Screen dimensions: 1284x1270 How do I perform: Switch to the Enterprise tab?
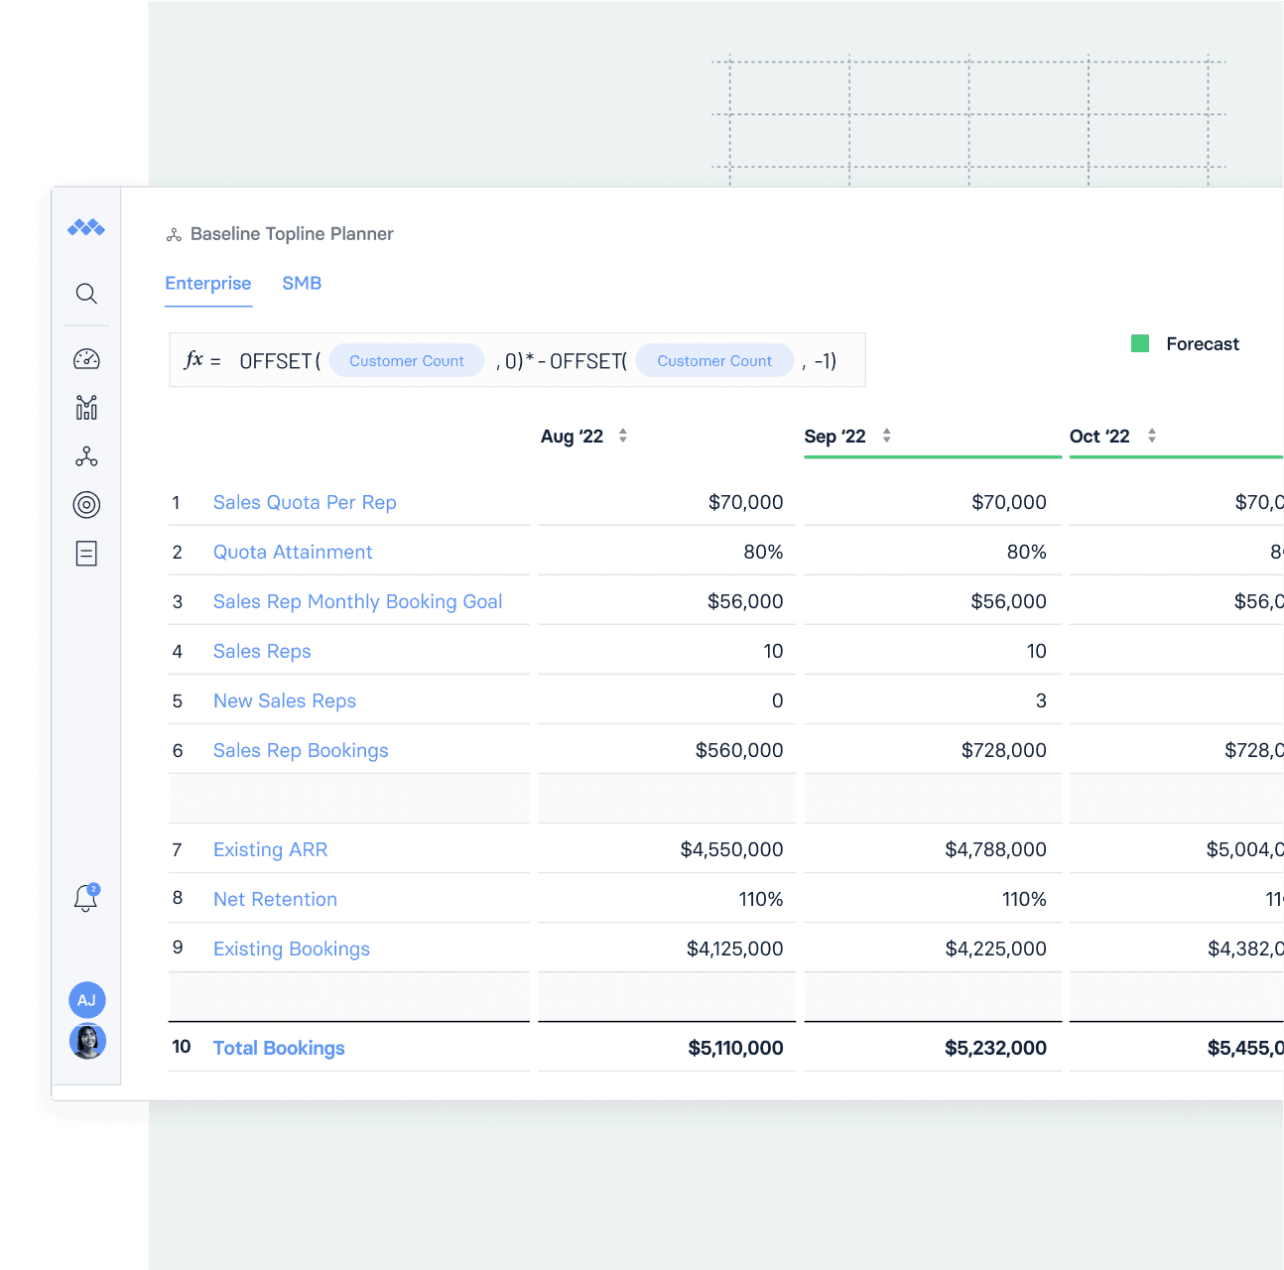(207, 284)
